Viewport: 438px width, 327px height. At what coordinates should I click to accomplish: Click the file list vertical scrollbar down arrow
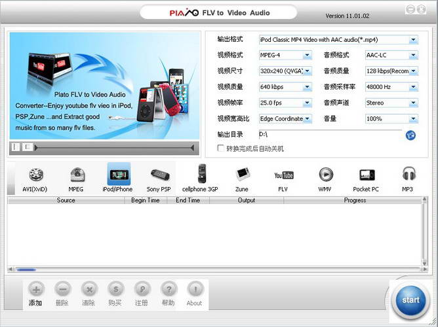[425, 264]
